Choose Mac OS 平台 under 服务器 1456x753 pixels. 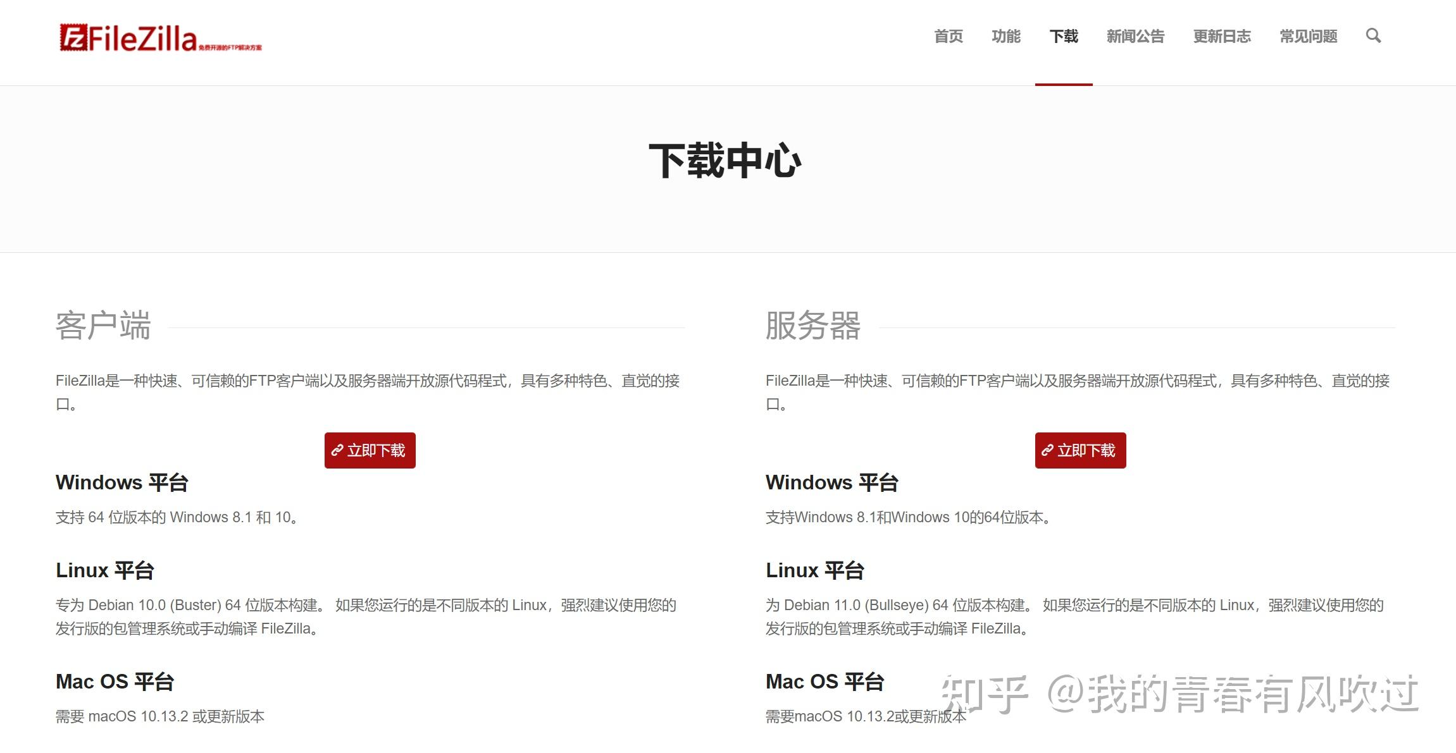[824, 682]
